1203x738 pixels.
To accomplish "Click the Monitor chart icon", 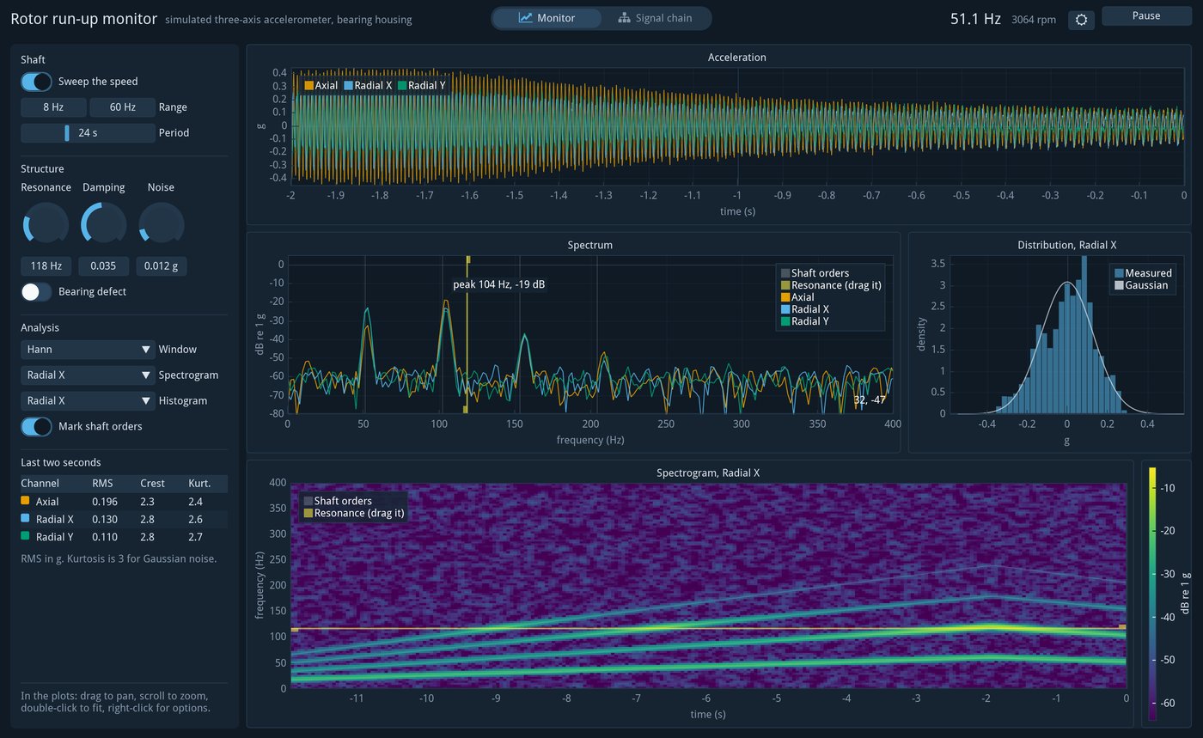I will pyautogui.click(x=526, y=18).
